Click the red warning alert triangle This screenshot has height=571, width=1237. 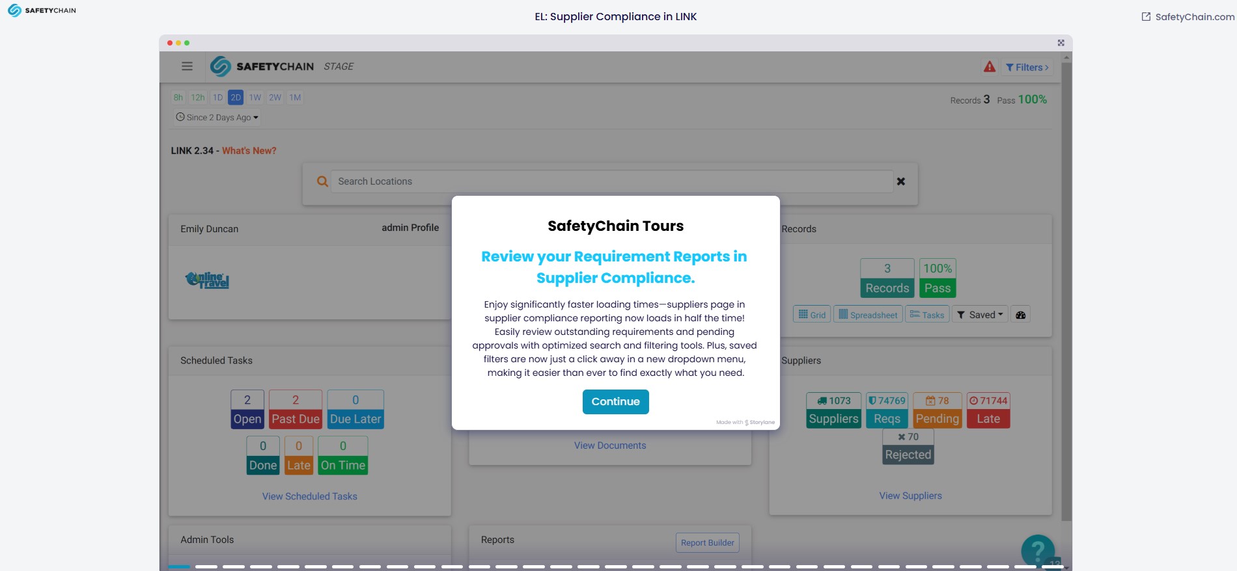pyautogui.click(x=990, y=66)
